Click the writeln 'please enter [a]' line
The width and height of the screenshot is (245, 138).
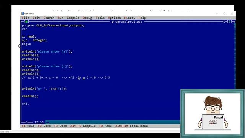[47, 51]
